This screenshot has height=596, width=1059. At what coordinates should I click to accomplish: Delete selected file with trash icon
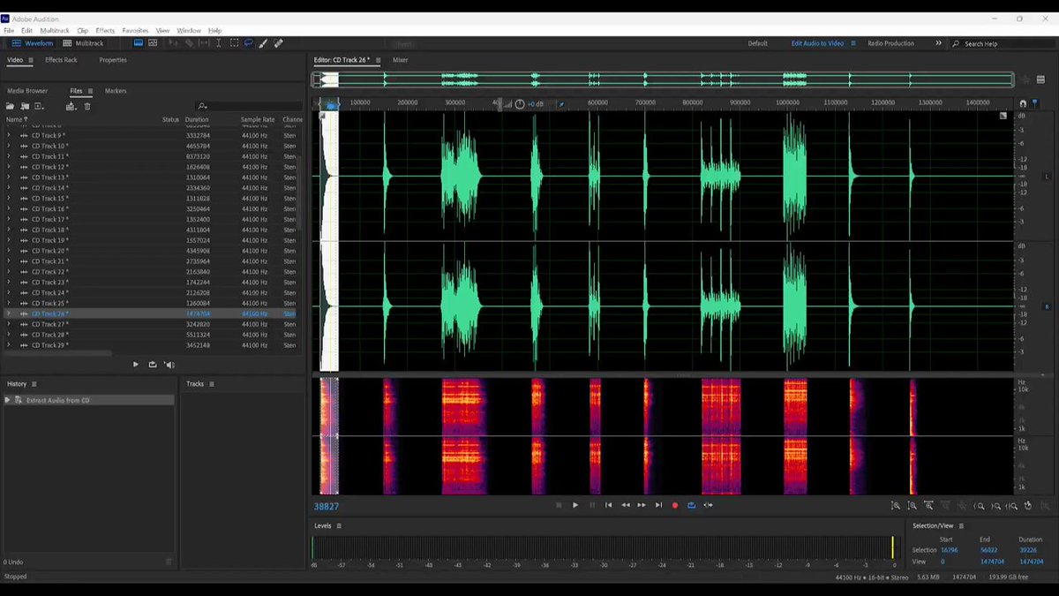tap(87, 107)
